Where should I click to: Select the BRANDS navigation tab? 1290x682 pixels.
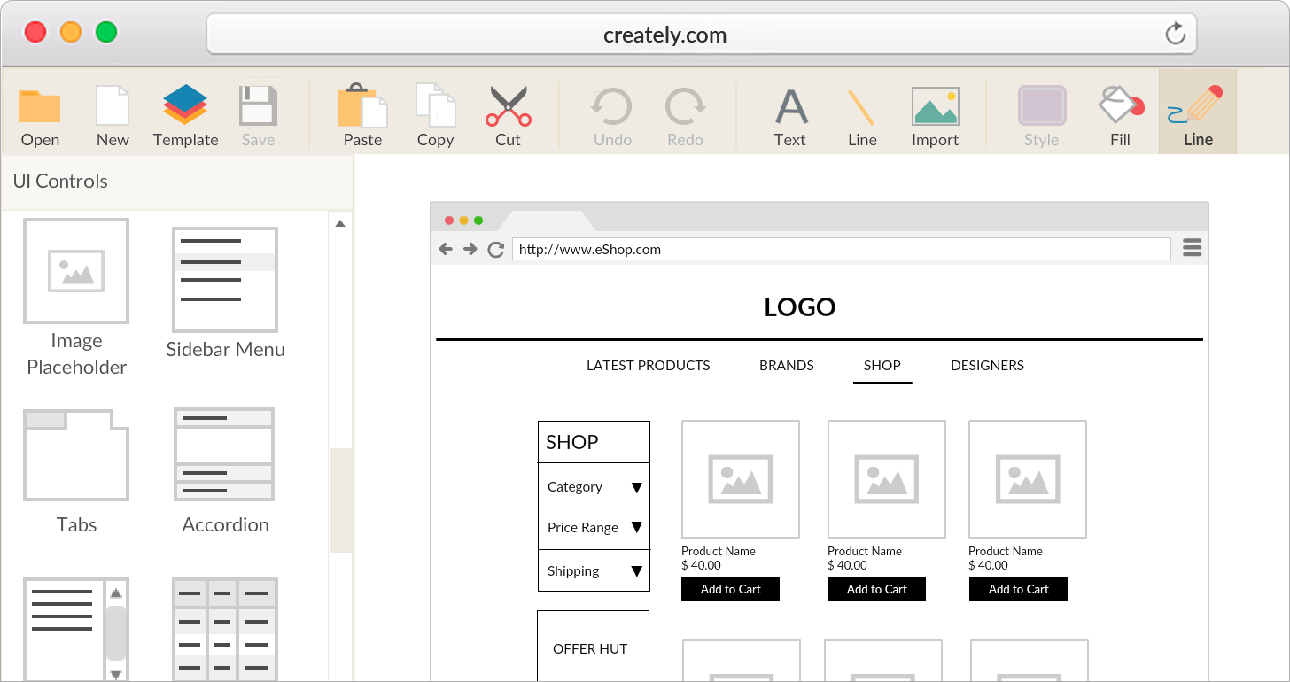(786, 365)
